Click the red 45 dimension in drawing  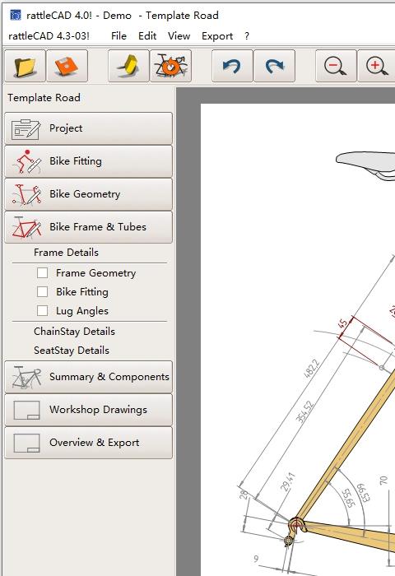(342, 324)
